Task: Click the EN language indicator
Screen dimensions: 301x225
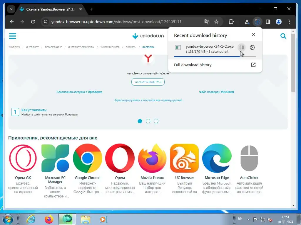Action: (240, 219)
